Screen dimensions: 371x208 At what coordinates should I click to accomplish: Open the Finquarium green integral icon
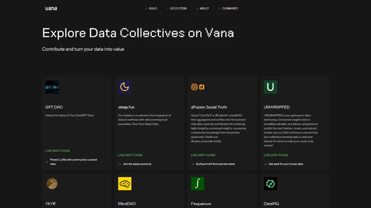[x=198, y=183]
